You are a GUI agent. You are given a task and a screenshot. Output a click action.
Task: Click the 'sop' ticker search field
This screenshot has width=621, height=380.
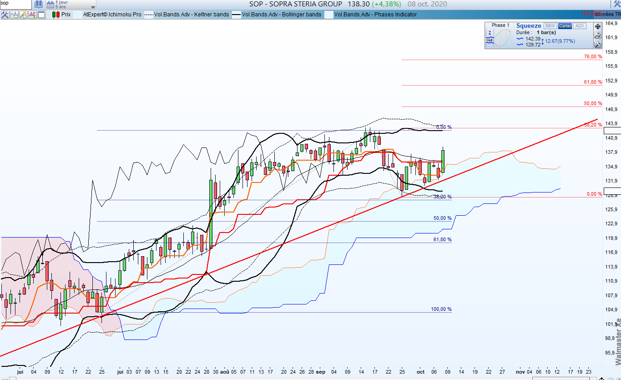click(15, 4)
